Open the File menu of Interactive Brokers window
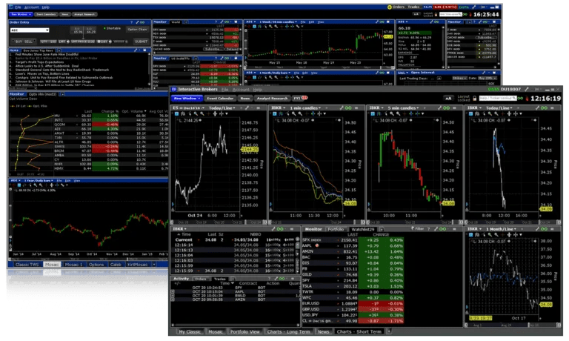569x341 pixels. click(225, 90)
